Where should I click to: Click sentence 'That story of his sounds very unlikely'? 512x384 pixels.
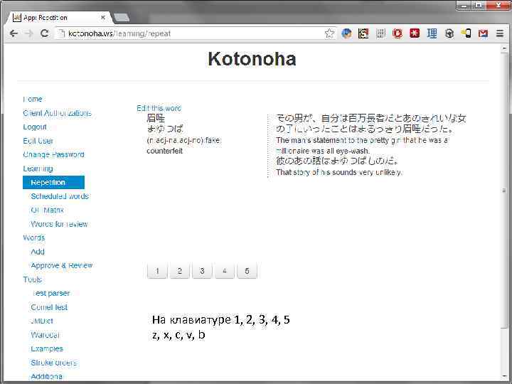click(339, 172)
